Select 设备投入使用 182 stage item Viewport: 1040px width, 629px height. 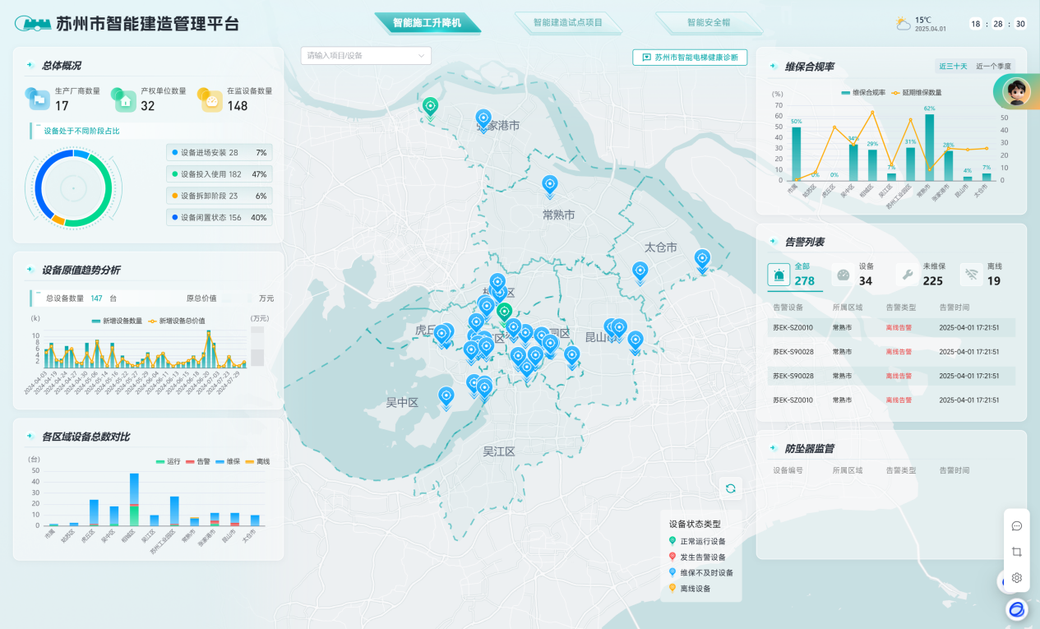(x=220, y=174)
